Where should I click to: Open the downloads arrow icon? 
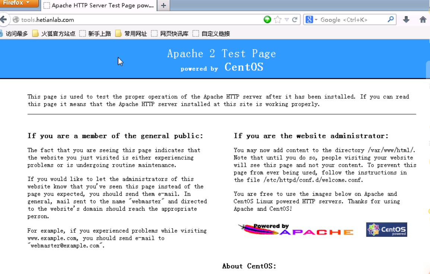(406, 20)
